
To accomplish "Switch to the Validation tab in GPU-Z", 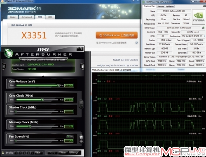I will [170, 7].
